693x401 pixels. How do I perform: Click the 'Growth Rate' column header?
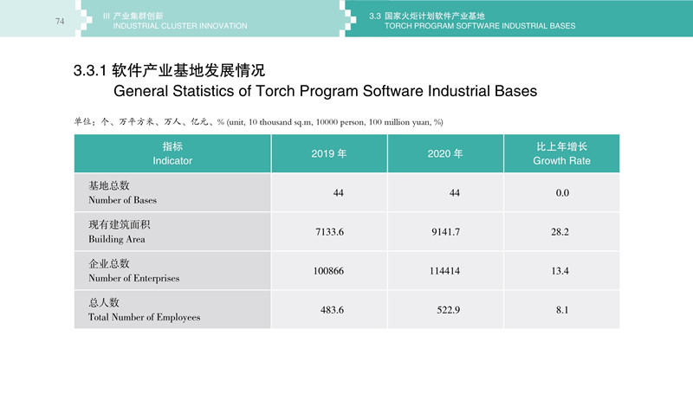tap(561, 153)
